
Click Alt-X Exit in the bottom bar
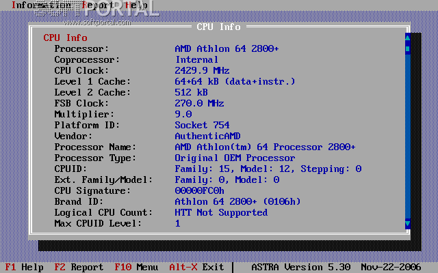tap(196, 267)
